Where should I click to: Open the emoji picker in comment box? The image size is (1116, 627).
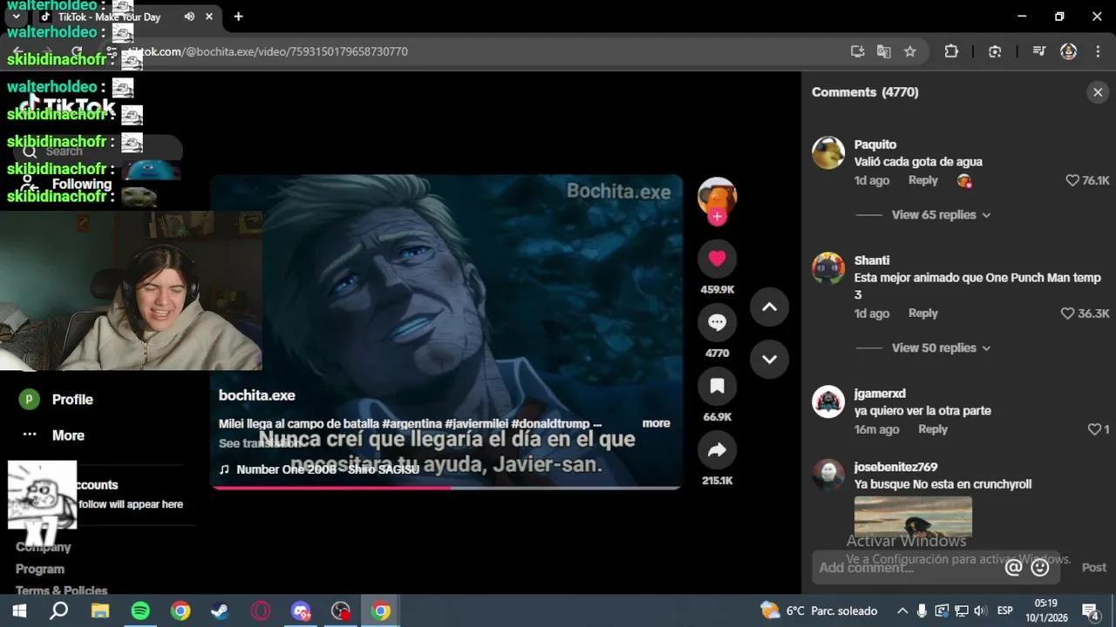(x=1040, y=568)
